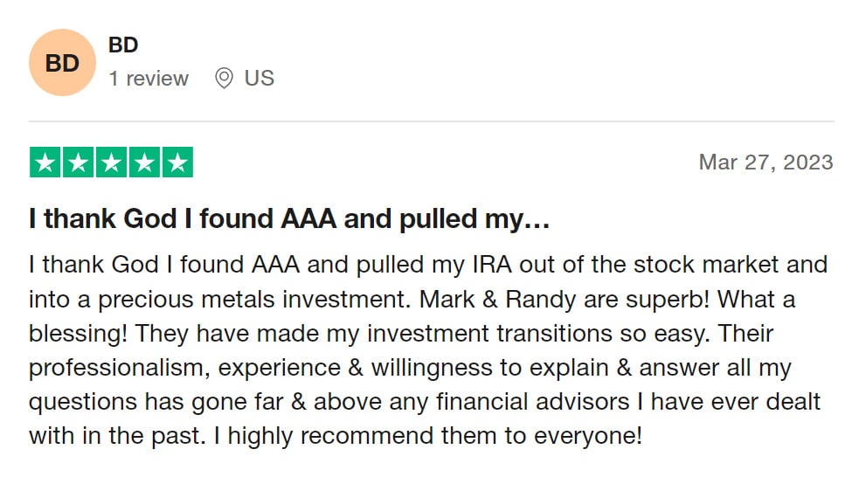Click the orange BD avatar circle
The height and width of the screenshot is (477, 866).
coord(62,62)
